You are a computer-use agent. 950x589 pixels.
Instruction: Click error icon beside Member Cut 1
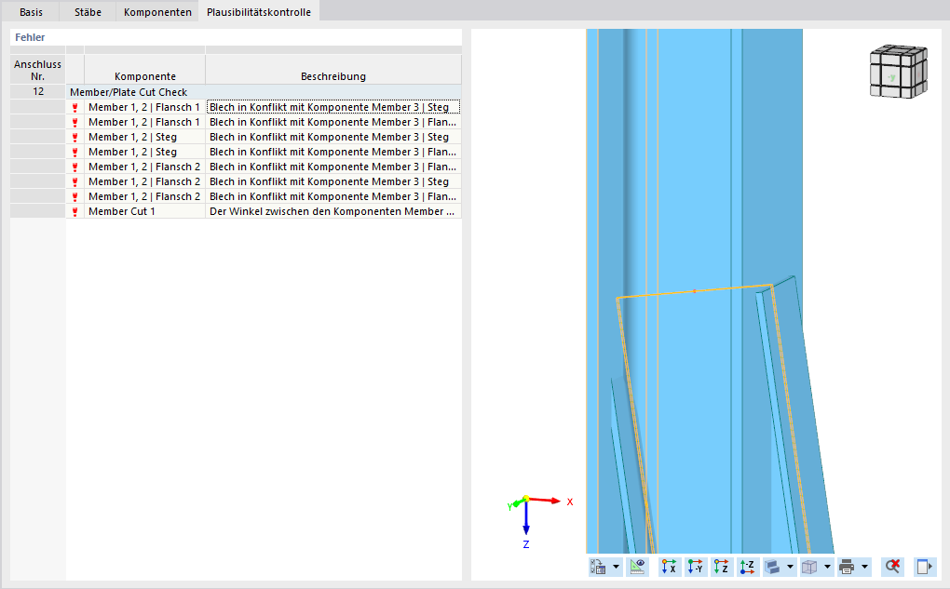point(75,212)
